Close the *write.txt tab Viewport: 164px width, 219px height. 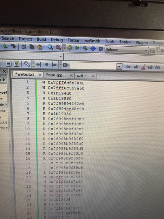click(x=40, y=75)
